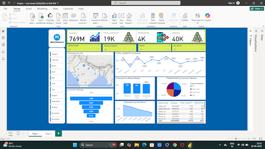Switch to Model view in sidebar
The height and width of the screenshot is (149, 265).
click(3, 45)
